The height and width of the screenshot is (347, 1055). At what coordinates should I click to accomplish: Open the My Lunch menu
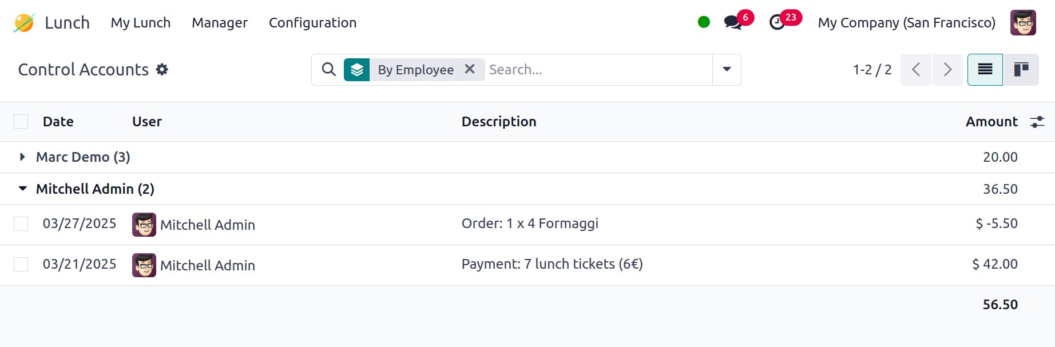pos(141,23)
